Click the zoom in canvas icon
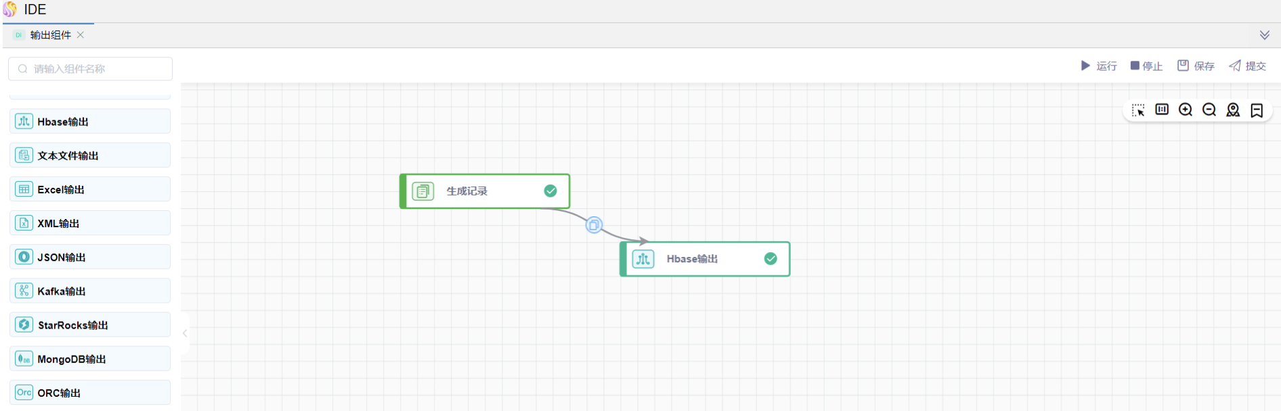 [x=1185, y=110]
